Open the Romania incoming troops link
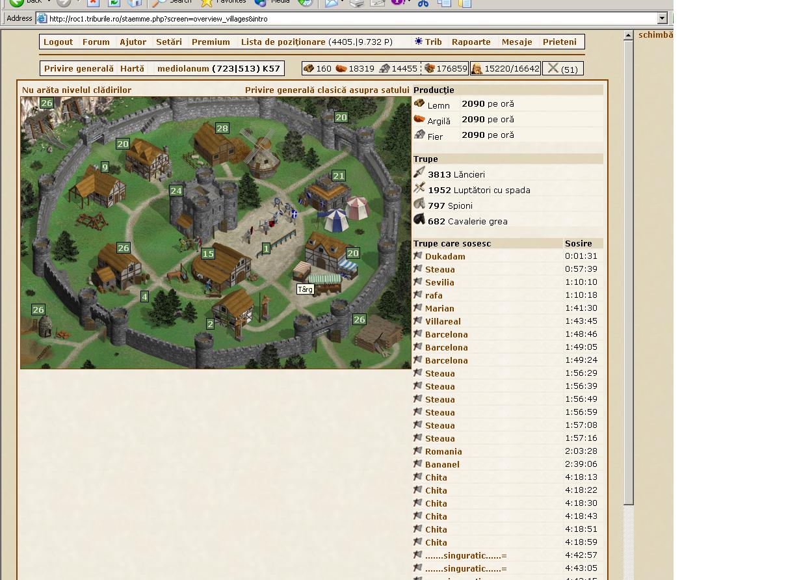Image resolution: width=786 pixels, height=580 pixels. coord(444,451)
